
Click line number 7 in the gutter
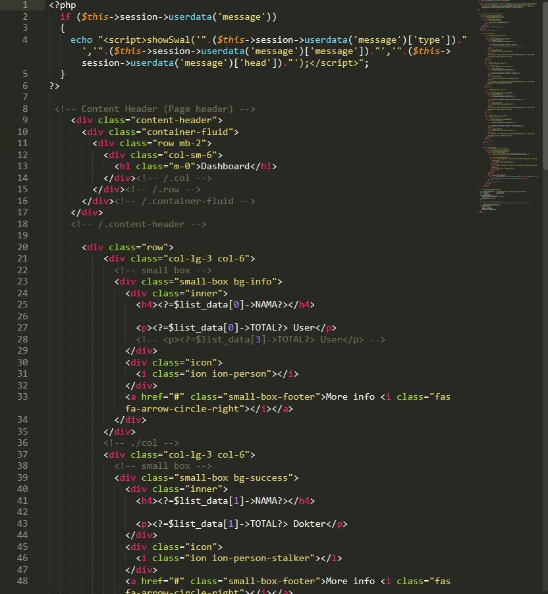pos(25,97)
